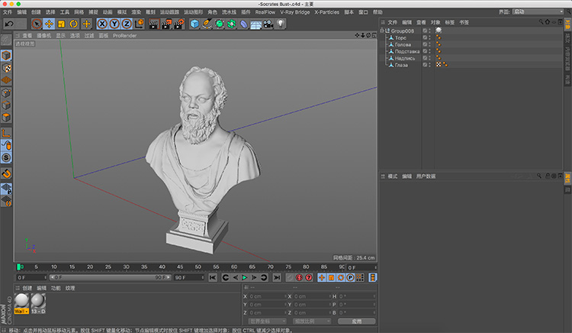572x333 pixels.
Task: Open the 渲染 render menu
Action: coord(136,12)
